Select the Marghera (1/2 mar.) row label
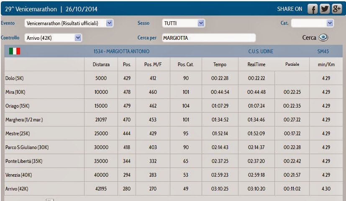Screen dimensions: 346x201 click(24, 120)
